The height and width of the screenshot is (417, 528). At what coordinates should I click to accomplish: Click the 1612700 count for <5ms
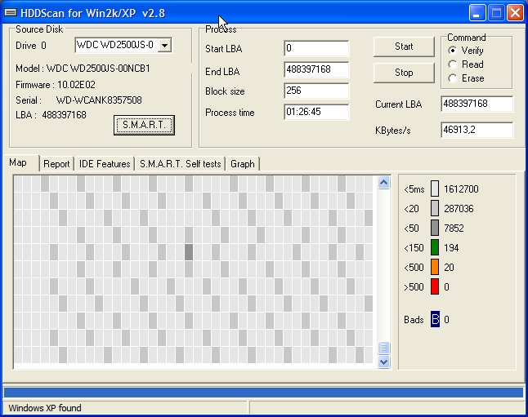pos(461,189)
